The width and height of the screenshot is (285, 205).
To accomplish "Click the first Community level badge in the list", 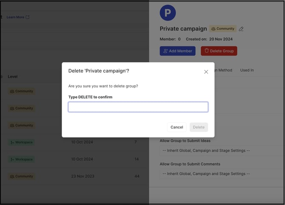I will click(22, 91).
